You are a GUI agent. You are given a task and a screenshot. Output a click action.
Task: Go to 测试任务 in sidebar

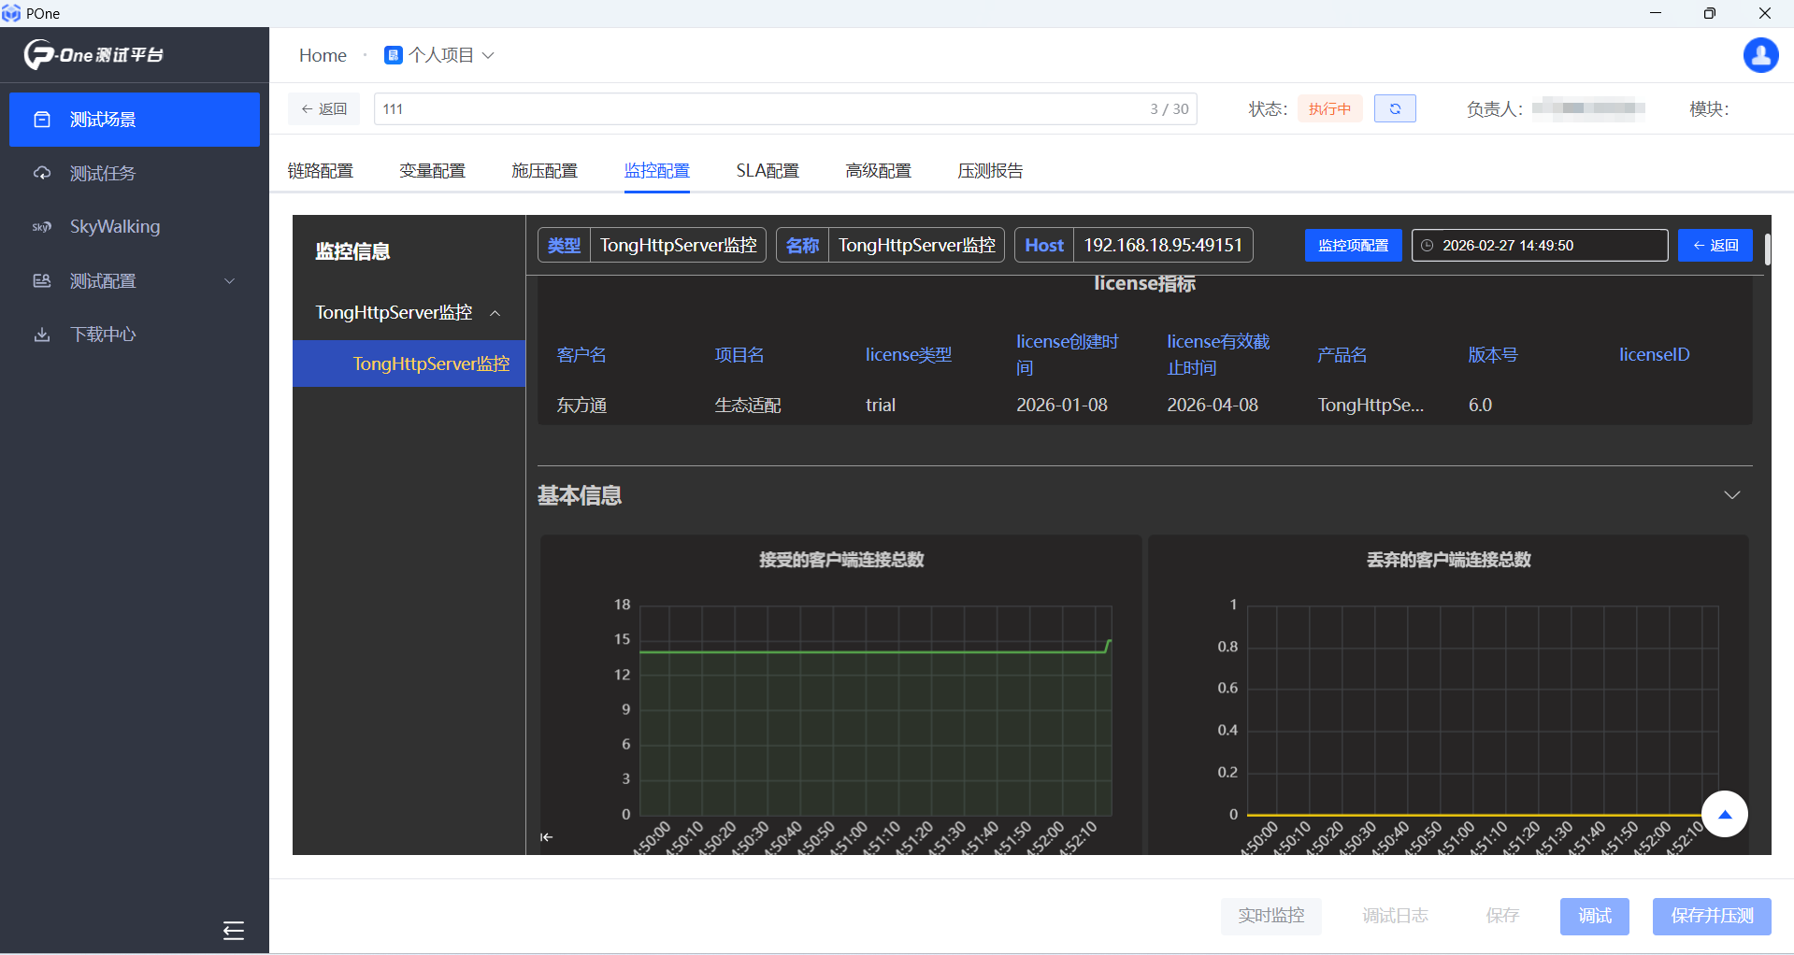103,174
